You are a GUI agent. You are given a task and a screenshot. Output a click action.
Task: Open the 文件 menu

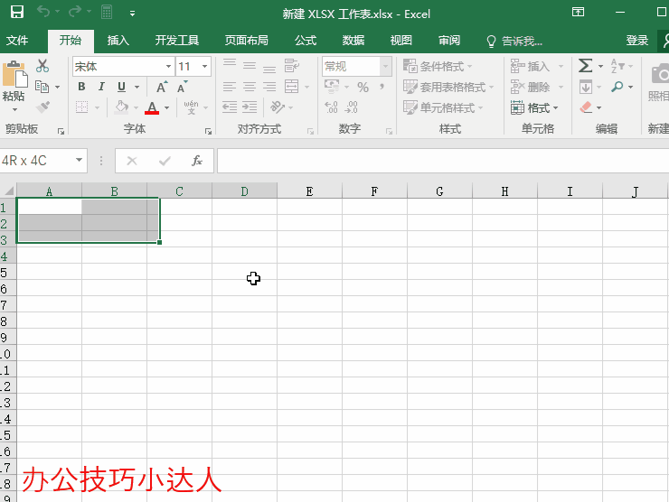17,41
